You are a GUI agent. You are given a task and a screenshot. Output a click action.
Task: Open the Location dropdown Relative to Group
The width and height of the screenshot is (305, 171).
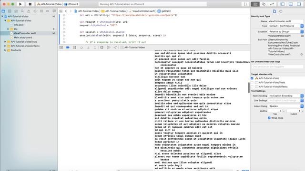pos(286,32)
